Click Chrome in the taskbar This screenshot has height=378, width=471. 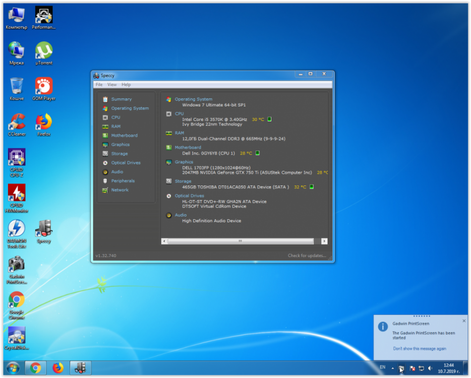[35, 368]
